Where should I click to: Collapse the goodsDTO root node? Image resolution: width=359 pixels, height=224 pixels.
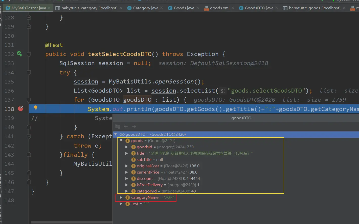click(116, 134)
